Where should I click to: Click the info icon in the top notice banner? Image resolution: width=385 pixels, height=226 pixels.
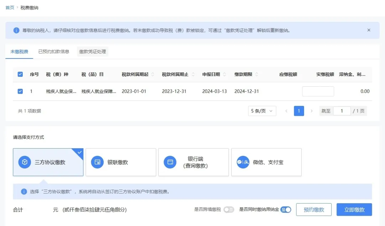coord(16,30)
